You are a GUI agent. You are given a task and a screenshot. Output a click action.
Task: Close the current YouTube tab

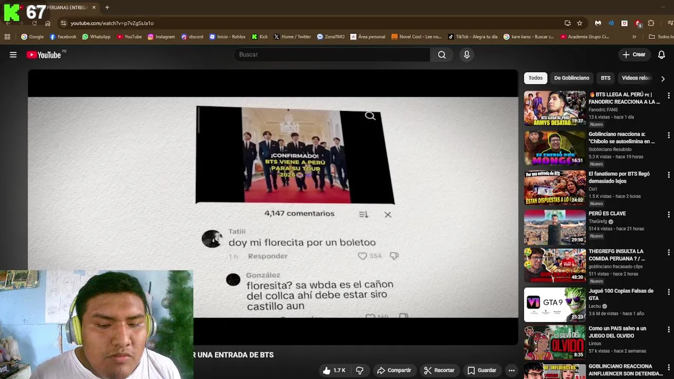pos(94,7)
